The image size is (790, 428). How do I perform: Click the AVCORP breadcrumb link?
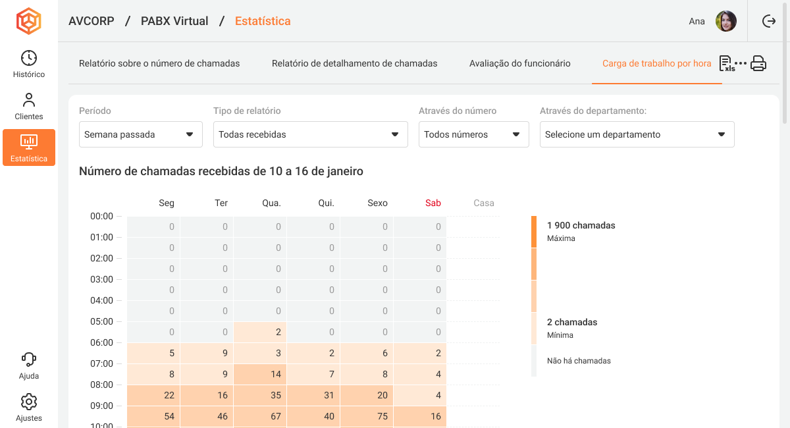(92, 21)
